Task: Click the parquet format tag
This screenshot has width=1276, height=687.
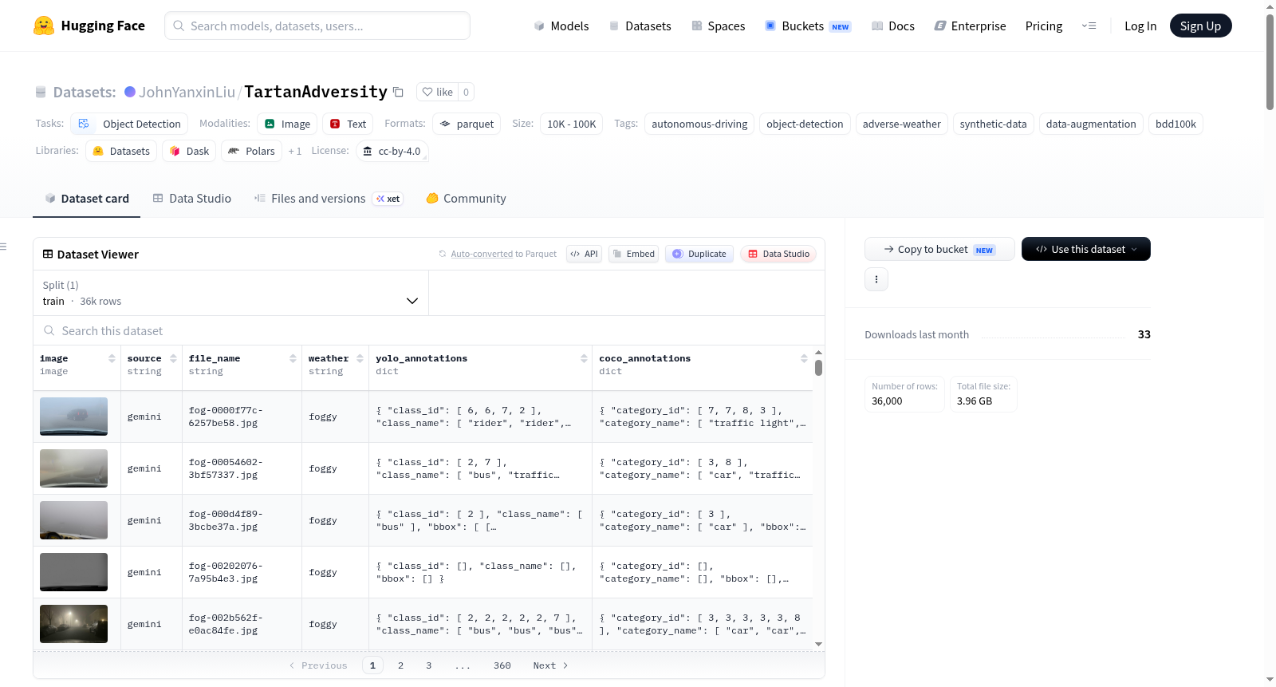Action: [467, 124]
